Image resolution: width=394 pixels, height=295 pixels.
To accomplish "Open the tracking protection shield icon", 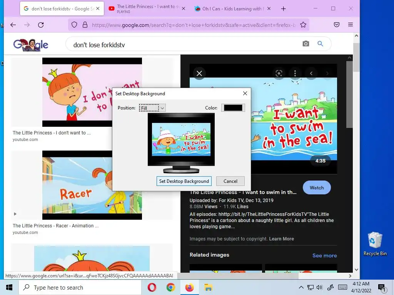I will coord(74,25).
